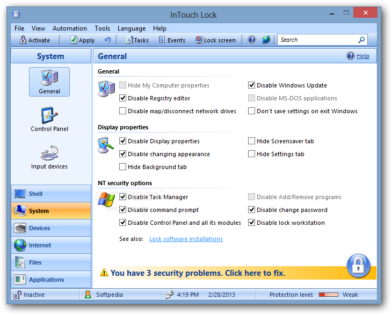Check Hide Screensaver tab
Screen dimensions: 392x315
pyautogui.click(x=251, y=141)
